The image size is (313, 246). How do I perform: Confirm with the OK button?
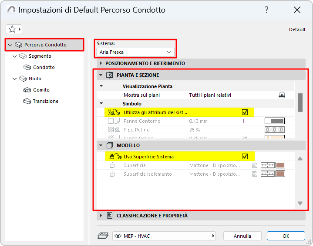286,236
